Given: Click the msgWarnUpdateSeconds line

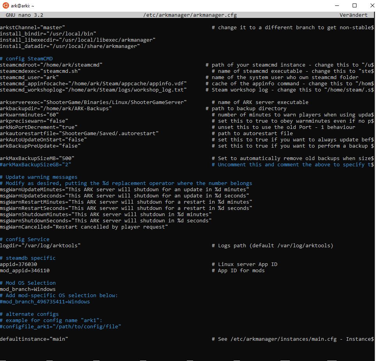Looking at the screenshot, I should click(x=124, y=195).
